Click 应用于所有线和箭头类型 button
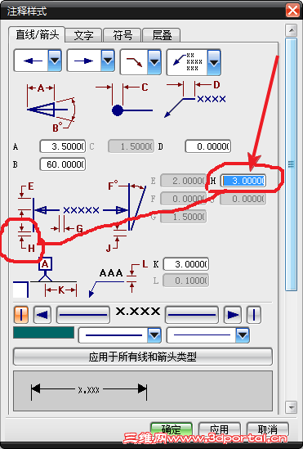Image resolution: width=303 pixels, height=449 pixels. coord(143,357)
